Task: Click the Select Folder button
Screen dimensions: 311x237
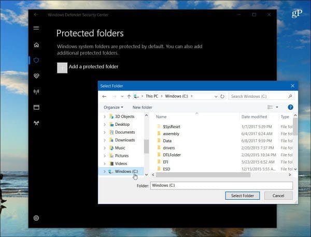Action: click(243, 196)
